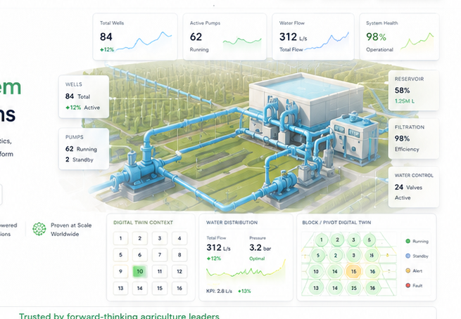Select cell 15 in Digital Twin Context

click(160, 288)
